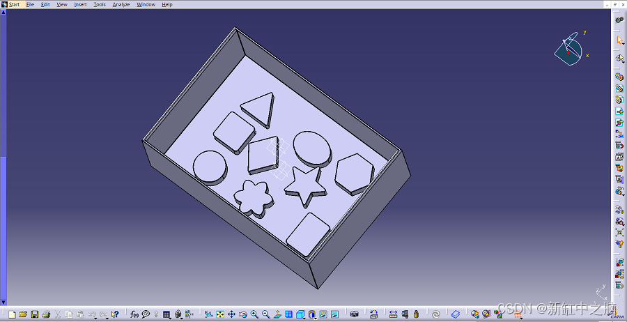Click the What's This help cursor icon
Viewport: 627px width, 322px height.
[x=115, y=314]
